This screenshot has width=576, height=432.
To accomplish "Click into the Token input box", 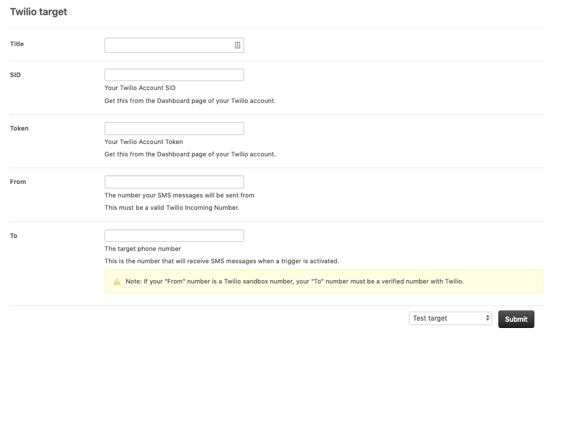I will click(174, 128).
